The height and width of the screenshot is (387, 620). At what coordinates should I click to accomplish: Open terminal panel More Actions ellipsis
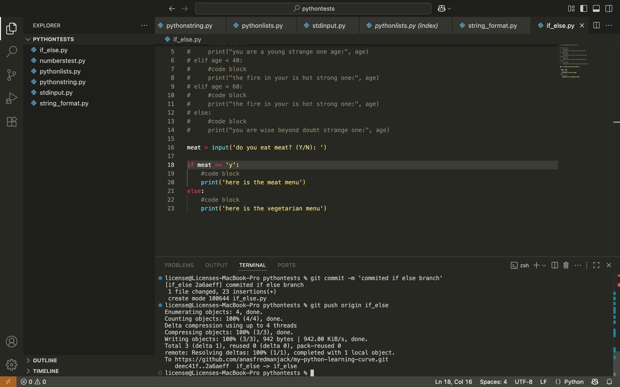click(578, 265)
